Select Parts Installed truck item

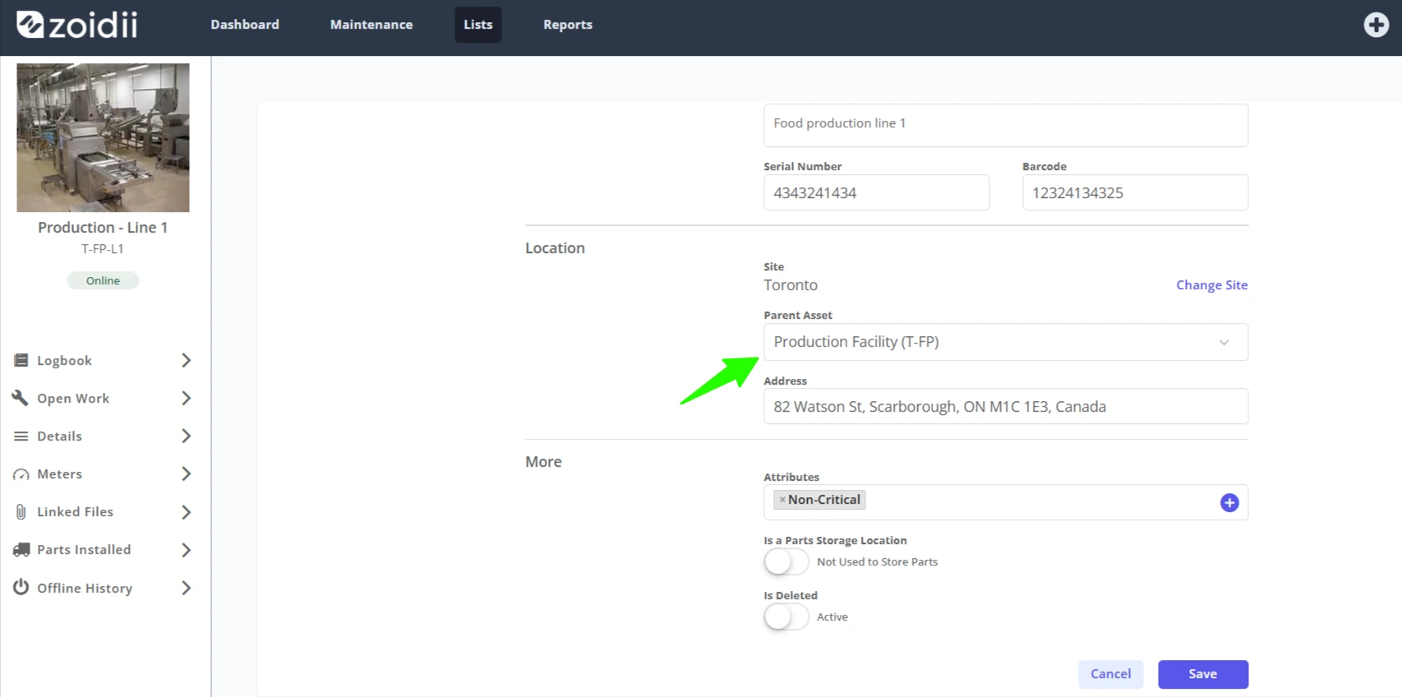(103, 550)
